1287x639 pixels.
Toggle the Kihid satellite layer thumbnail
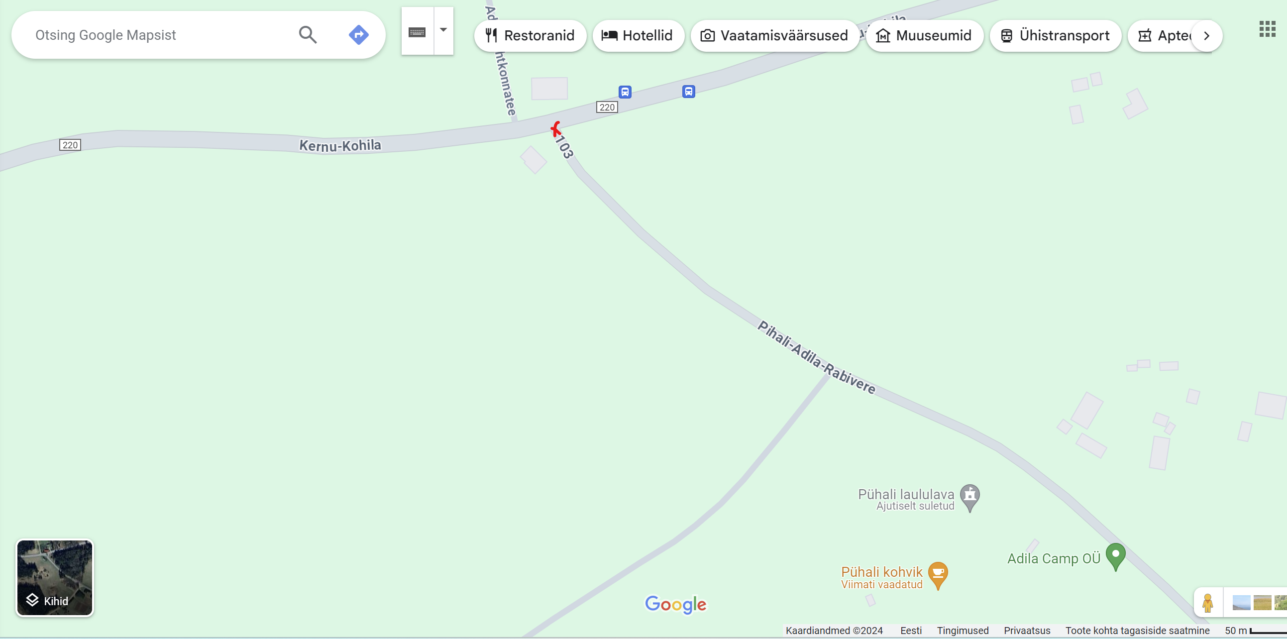55,578
